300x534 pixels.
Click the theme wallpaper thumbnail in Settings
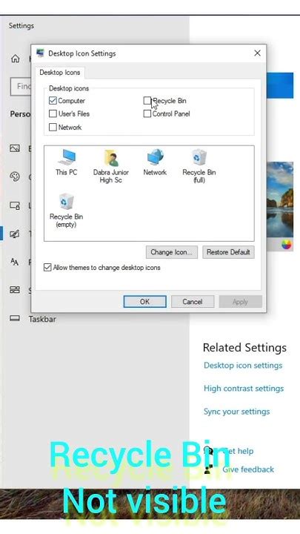point(280,200)
